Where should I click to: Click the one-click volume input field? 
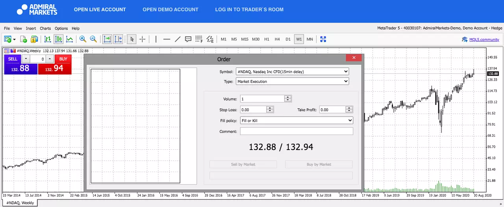37,59
